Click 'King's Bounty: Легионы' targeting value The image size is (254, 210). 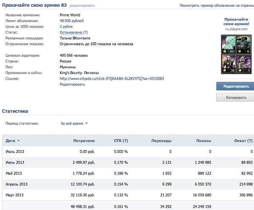click(x=79, y=73)
